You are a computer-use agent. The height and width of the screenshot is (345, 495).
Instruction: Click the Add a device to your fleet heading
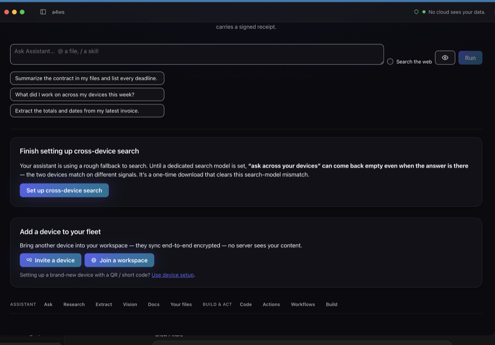tap(60, 232)
